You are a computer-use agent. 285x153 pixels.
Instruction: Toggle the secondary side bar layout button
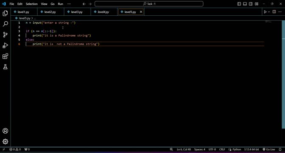251,4
